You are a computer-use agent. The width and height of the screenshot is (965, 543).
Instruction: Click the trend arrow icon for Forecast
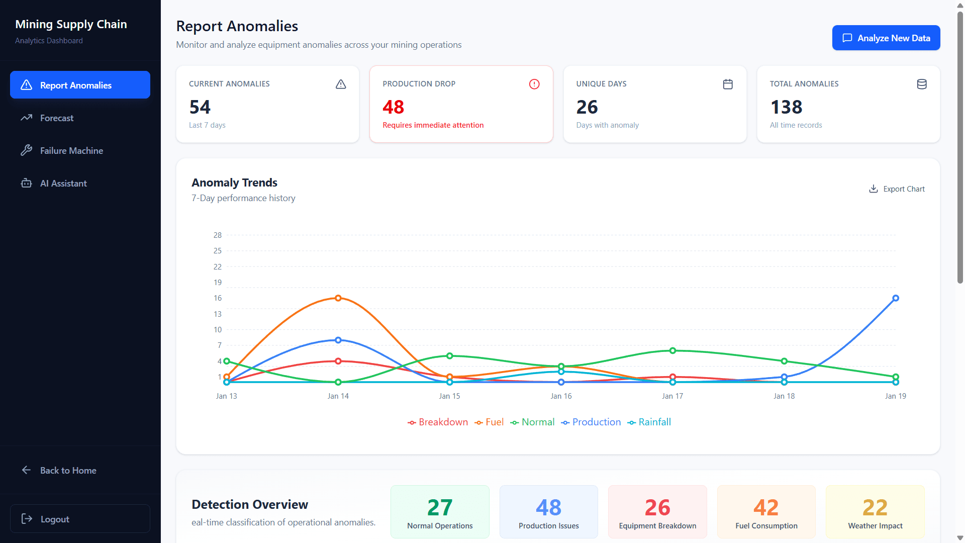pos(26,118)
